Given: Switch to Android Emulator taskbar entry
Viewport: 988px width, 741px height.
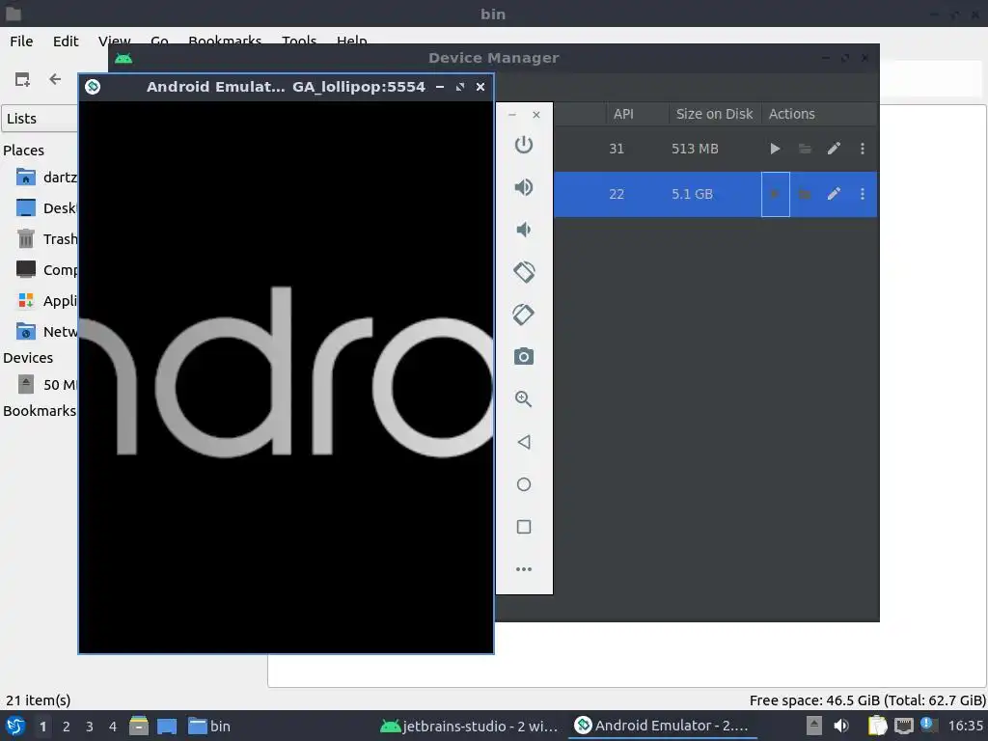Looking at the screenshot, I should pyautogui.click(x=662, y=726).
